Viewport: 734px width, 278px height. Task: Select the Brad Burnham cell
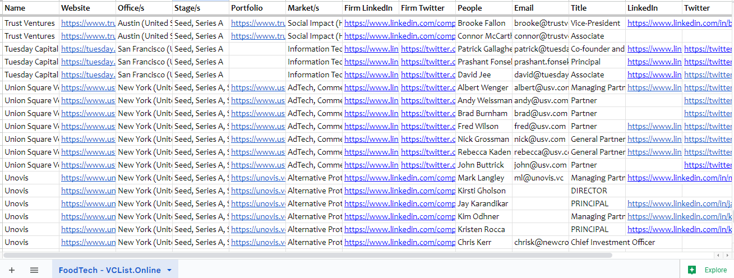(x=484, y=113)
